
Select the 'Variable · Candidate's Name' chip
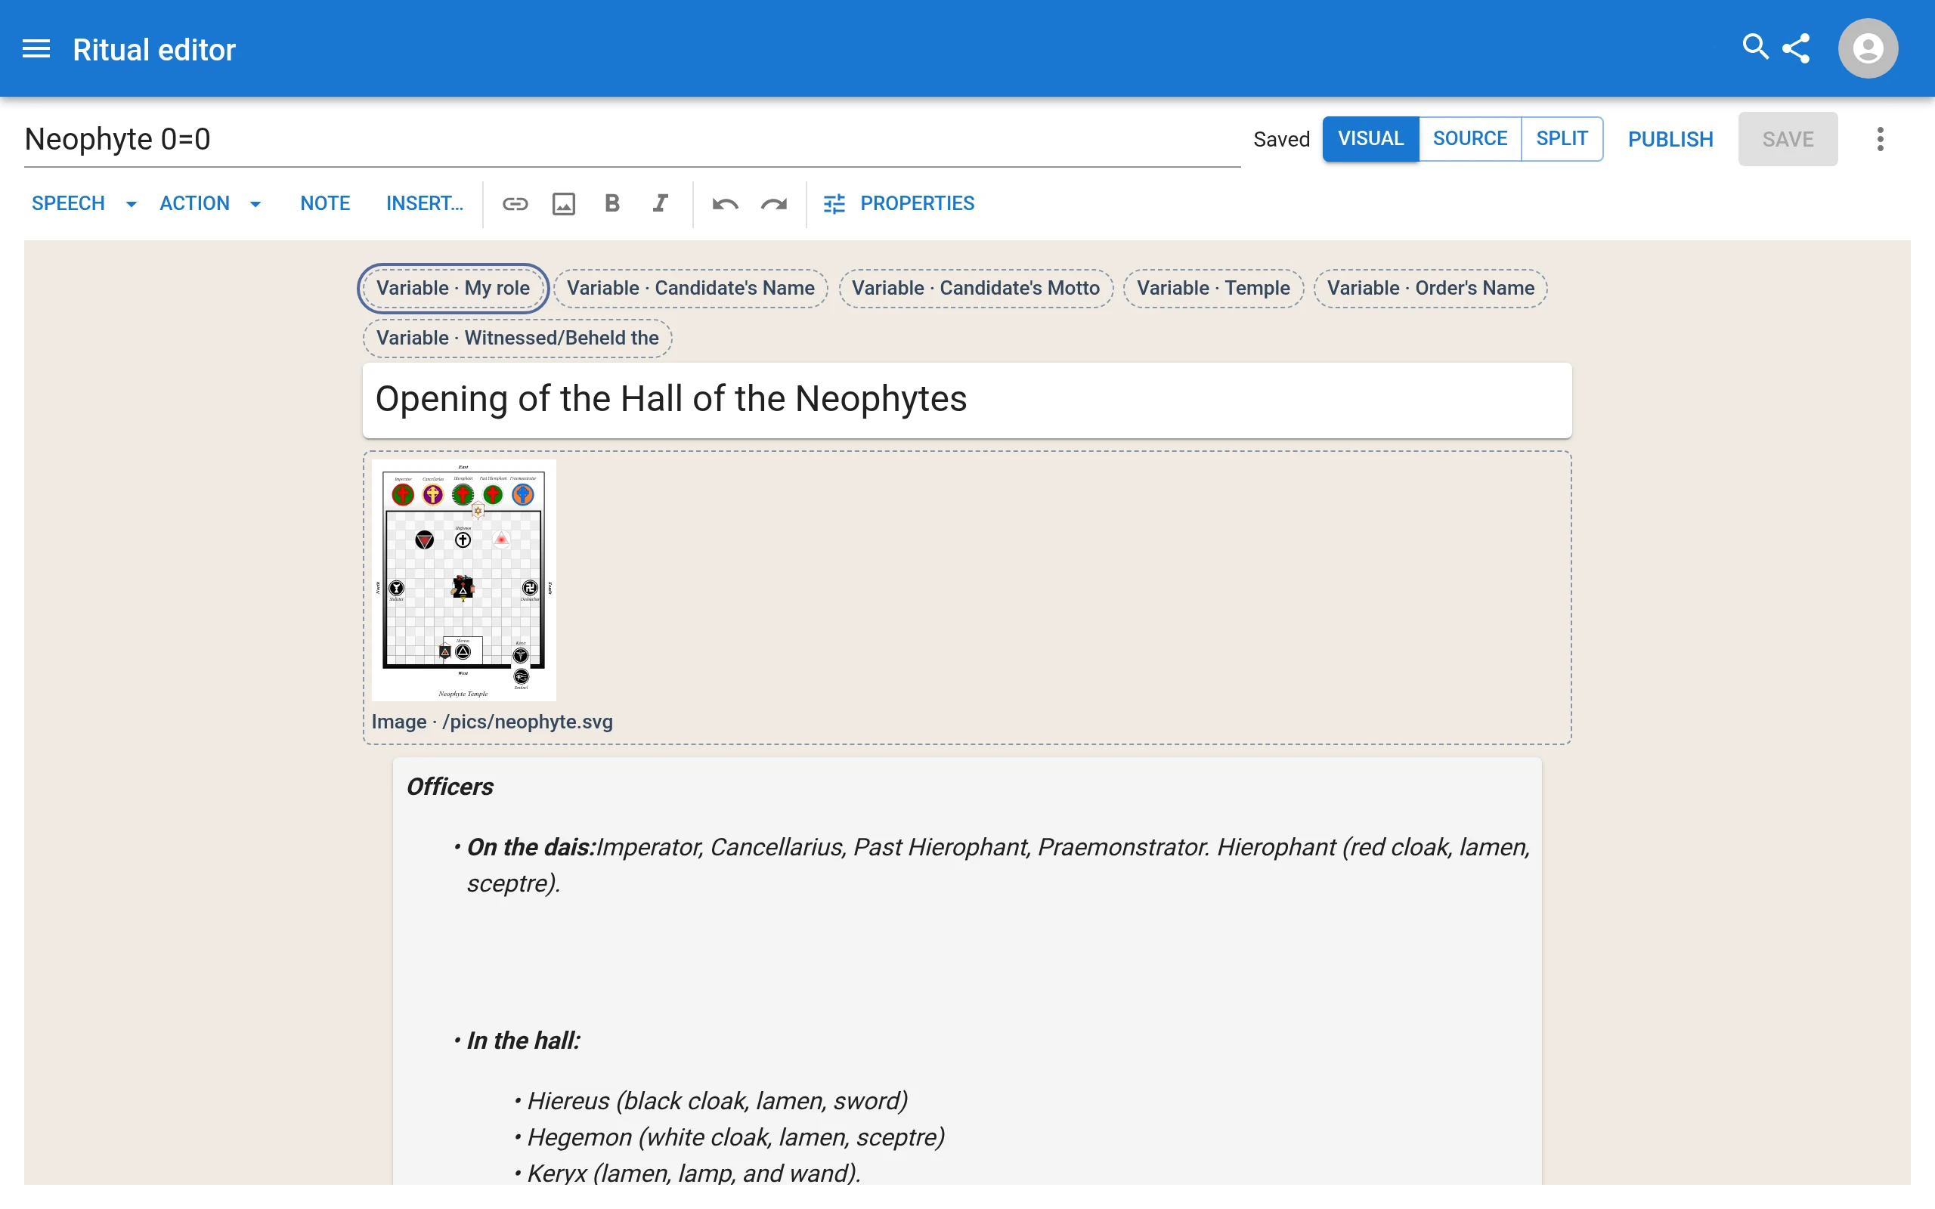[x=691, y=288]
